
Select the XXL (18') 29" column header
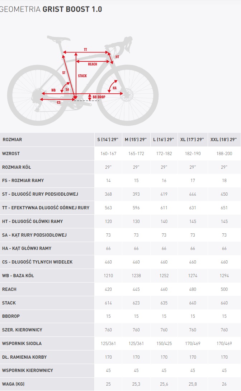(223, 140)
